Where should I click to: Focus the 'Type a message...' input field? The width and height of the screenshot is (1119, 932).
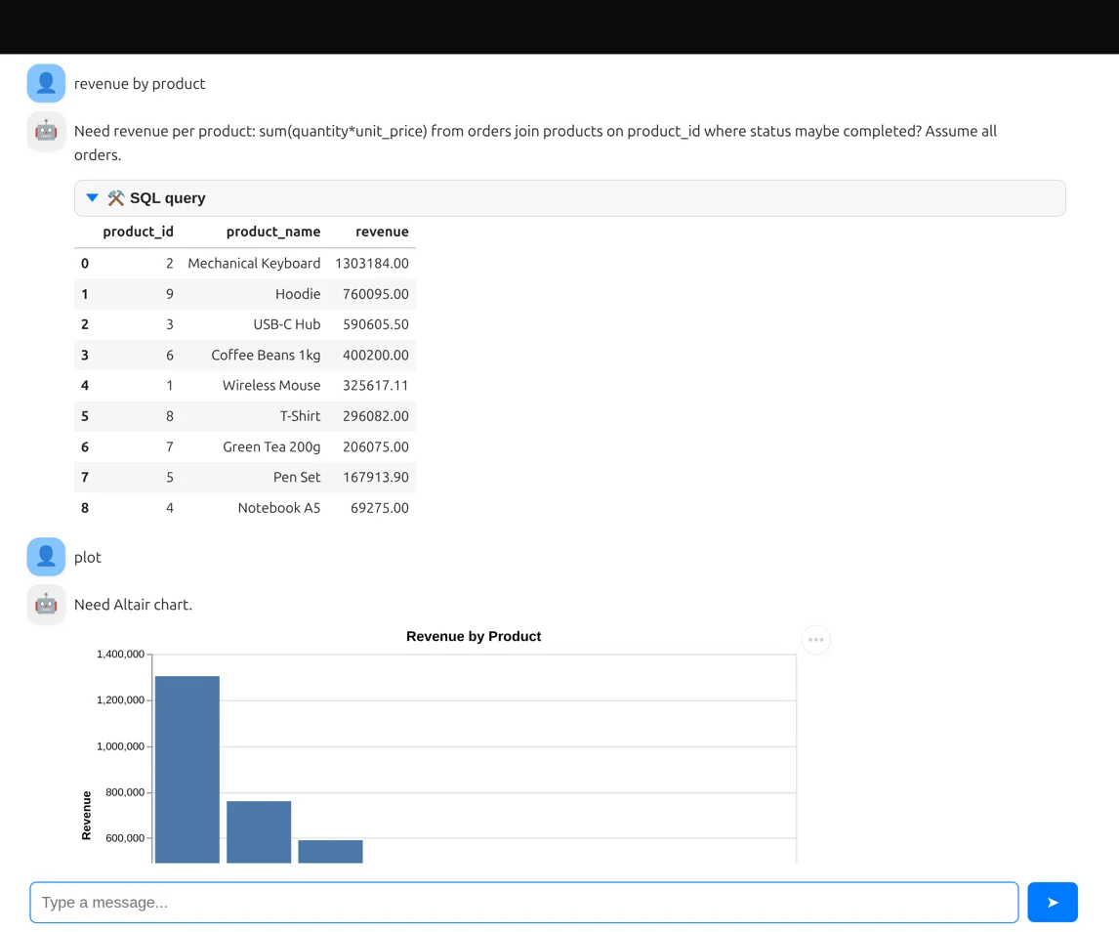523,902
